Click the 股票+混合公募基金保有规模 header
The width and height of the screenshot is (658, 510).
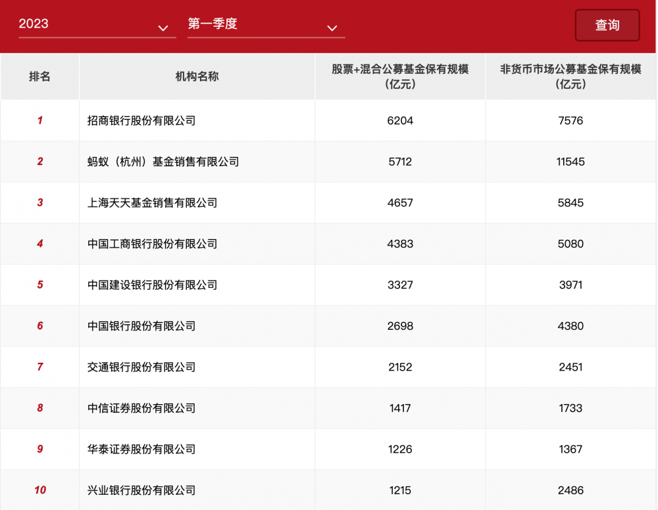[399, 76]
